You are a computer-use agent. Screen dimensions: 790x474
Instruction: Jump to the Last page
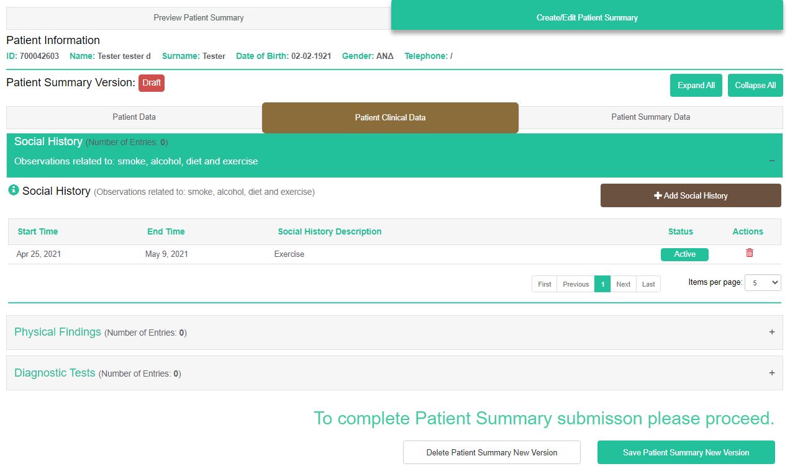(648, 284)
